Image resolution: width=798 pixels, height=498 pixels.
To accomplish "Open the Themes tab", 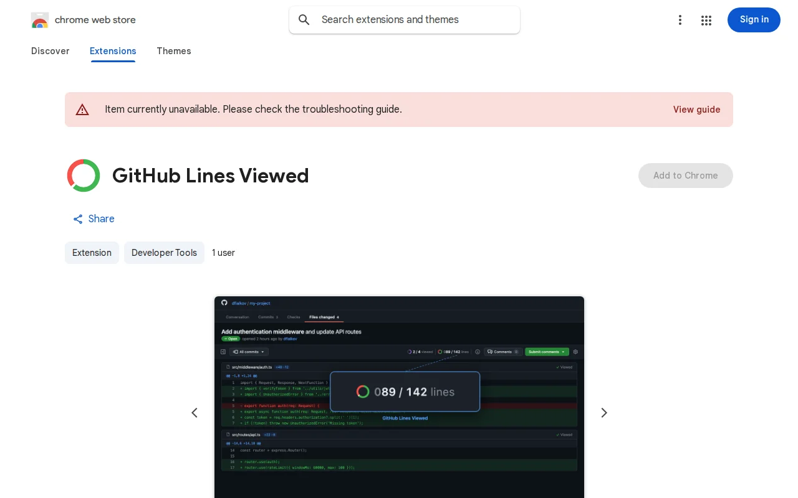I will click(174, 51).
